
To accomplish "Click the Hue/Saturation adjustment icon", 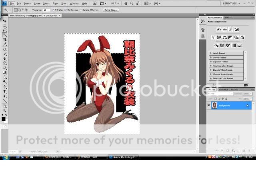I will [219, 37].
